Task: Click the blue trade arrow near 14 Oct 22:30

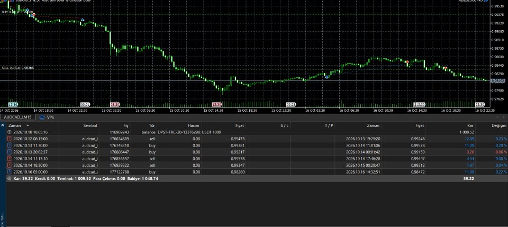Action: [x=83, y=20]
